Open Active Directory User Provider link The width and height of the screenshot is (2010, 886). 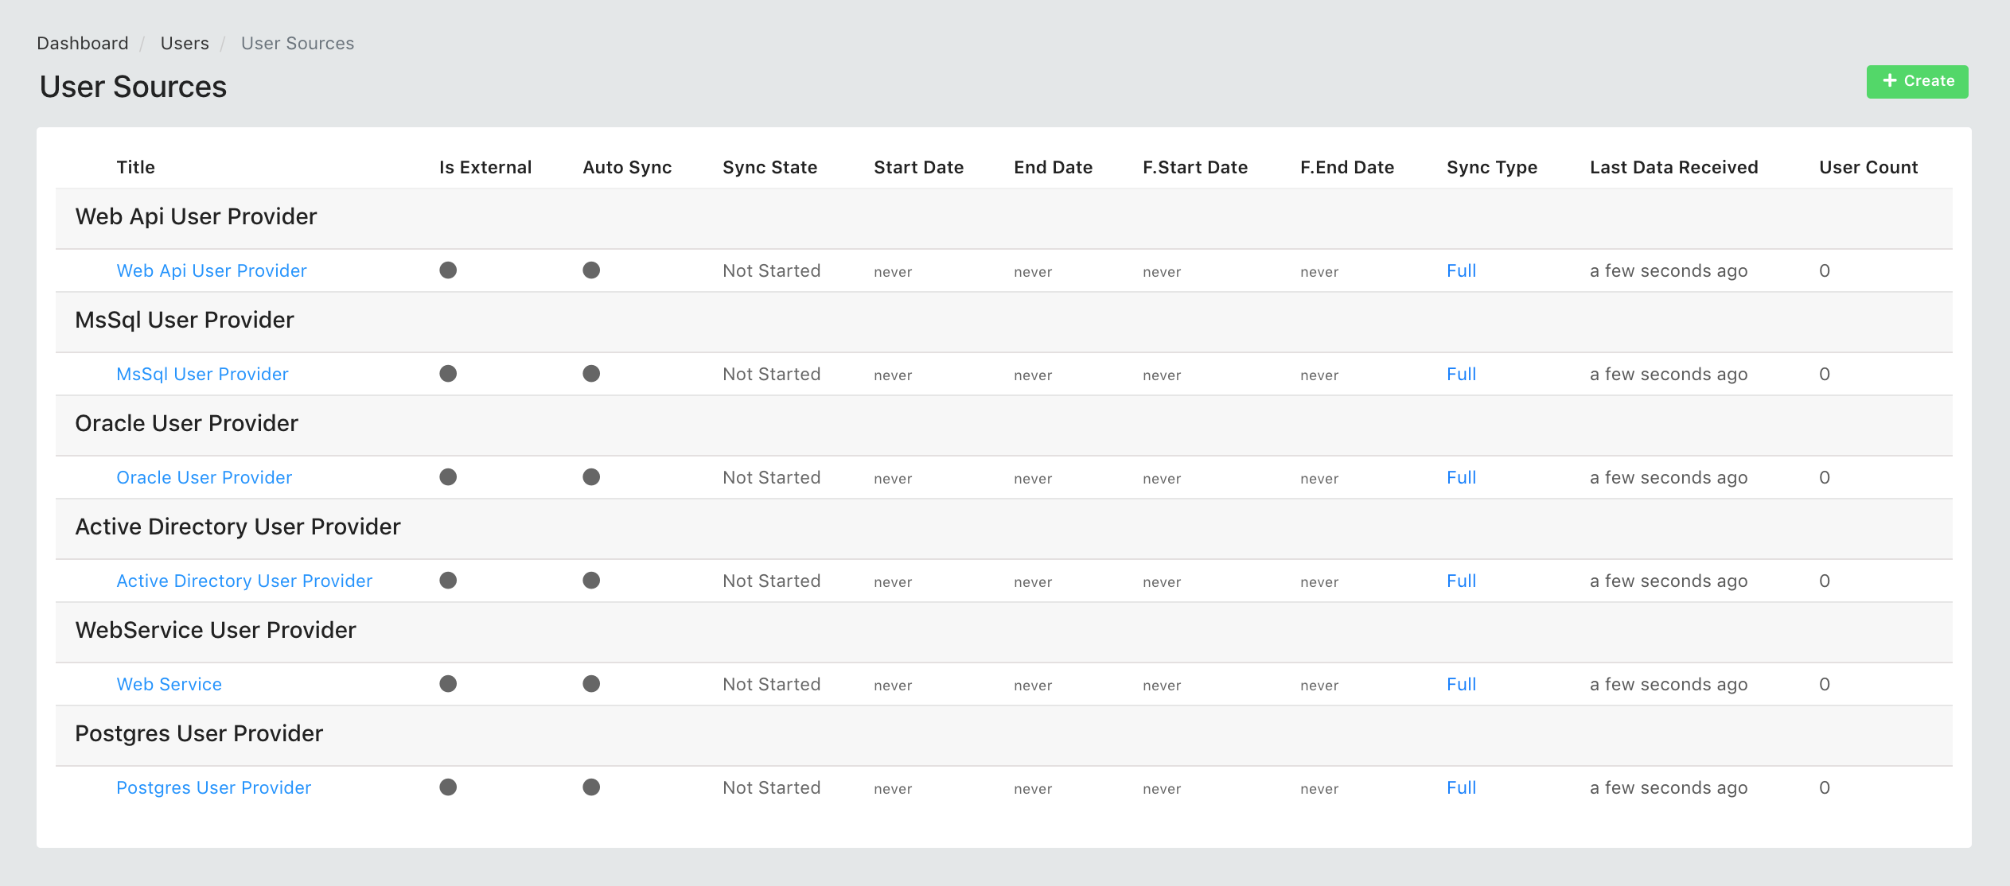[x=244, y=581]
